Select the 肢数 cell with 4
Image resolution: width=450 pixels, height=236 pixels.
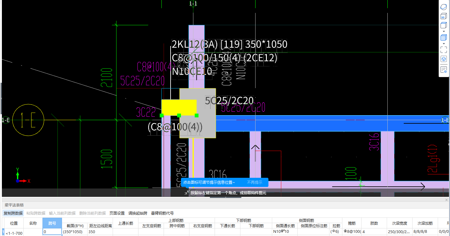[x=374, y=232]
